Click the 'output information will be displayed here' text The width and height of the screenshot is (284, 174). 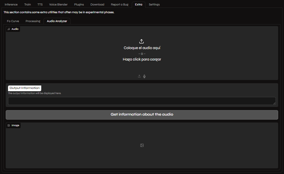coord(34,93)
